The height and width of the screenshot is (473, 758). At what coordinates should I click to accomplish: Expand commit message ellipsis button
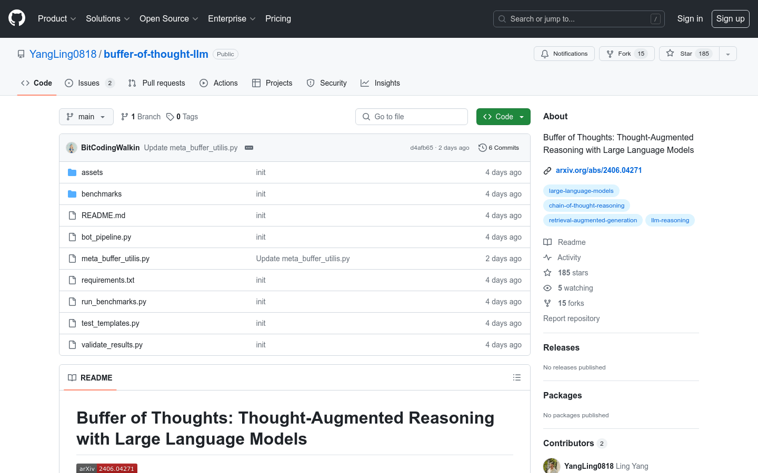249,148
